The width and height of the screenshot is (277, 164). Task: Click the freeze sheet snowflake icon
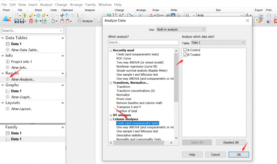click(39, 15)
